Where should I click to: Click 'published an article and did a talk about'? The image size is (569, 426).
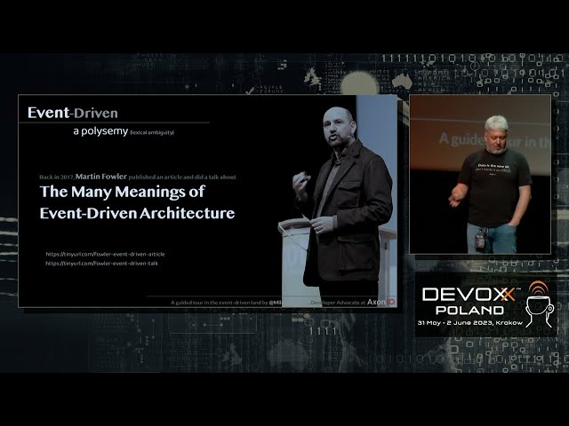pyautogui.click(x=182, y=177)
